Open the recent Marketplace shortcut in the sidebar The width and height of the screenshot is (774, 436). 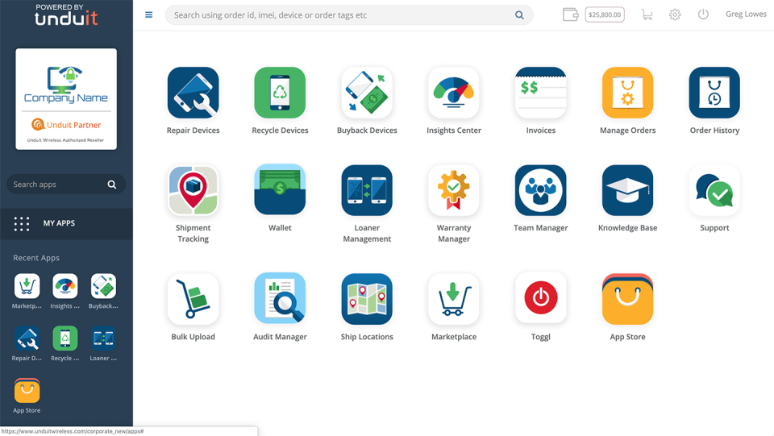click(x=27, y=292)
